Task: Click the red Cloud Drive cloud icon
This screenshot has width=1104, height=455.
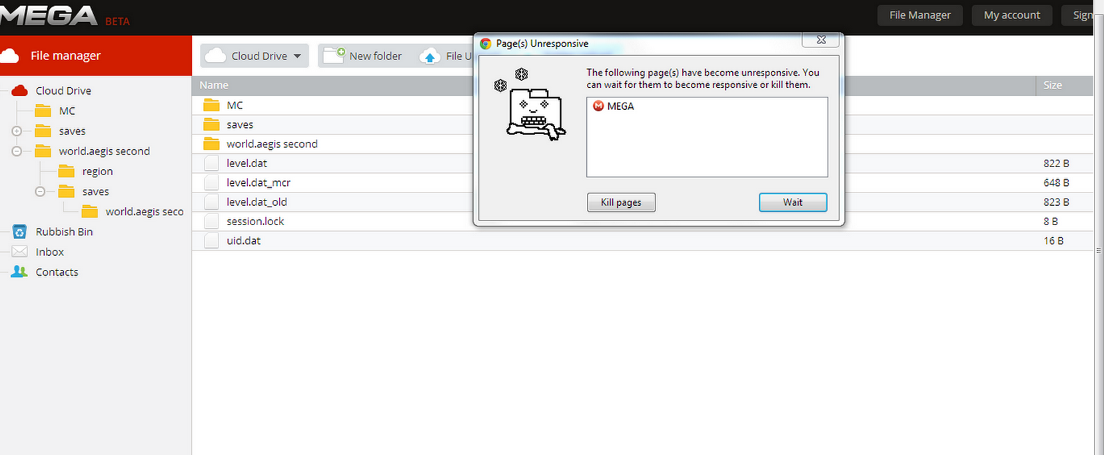Action: (19, 90)
